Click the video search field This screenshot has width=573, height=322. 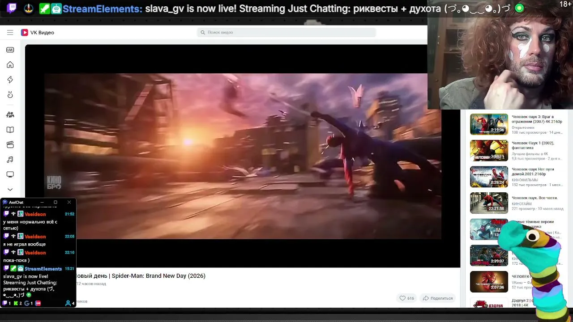click(286, 32)
